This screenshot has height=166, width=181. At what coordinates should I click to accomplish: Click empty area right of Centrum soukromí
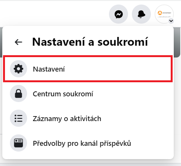coord(132,94)
